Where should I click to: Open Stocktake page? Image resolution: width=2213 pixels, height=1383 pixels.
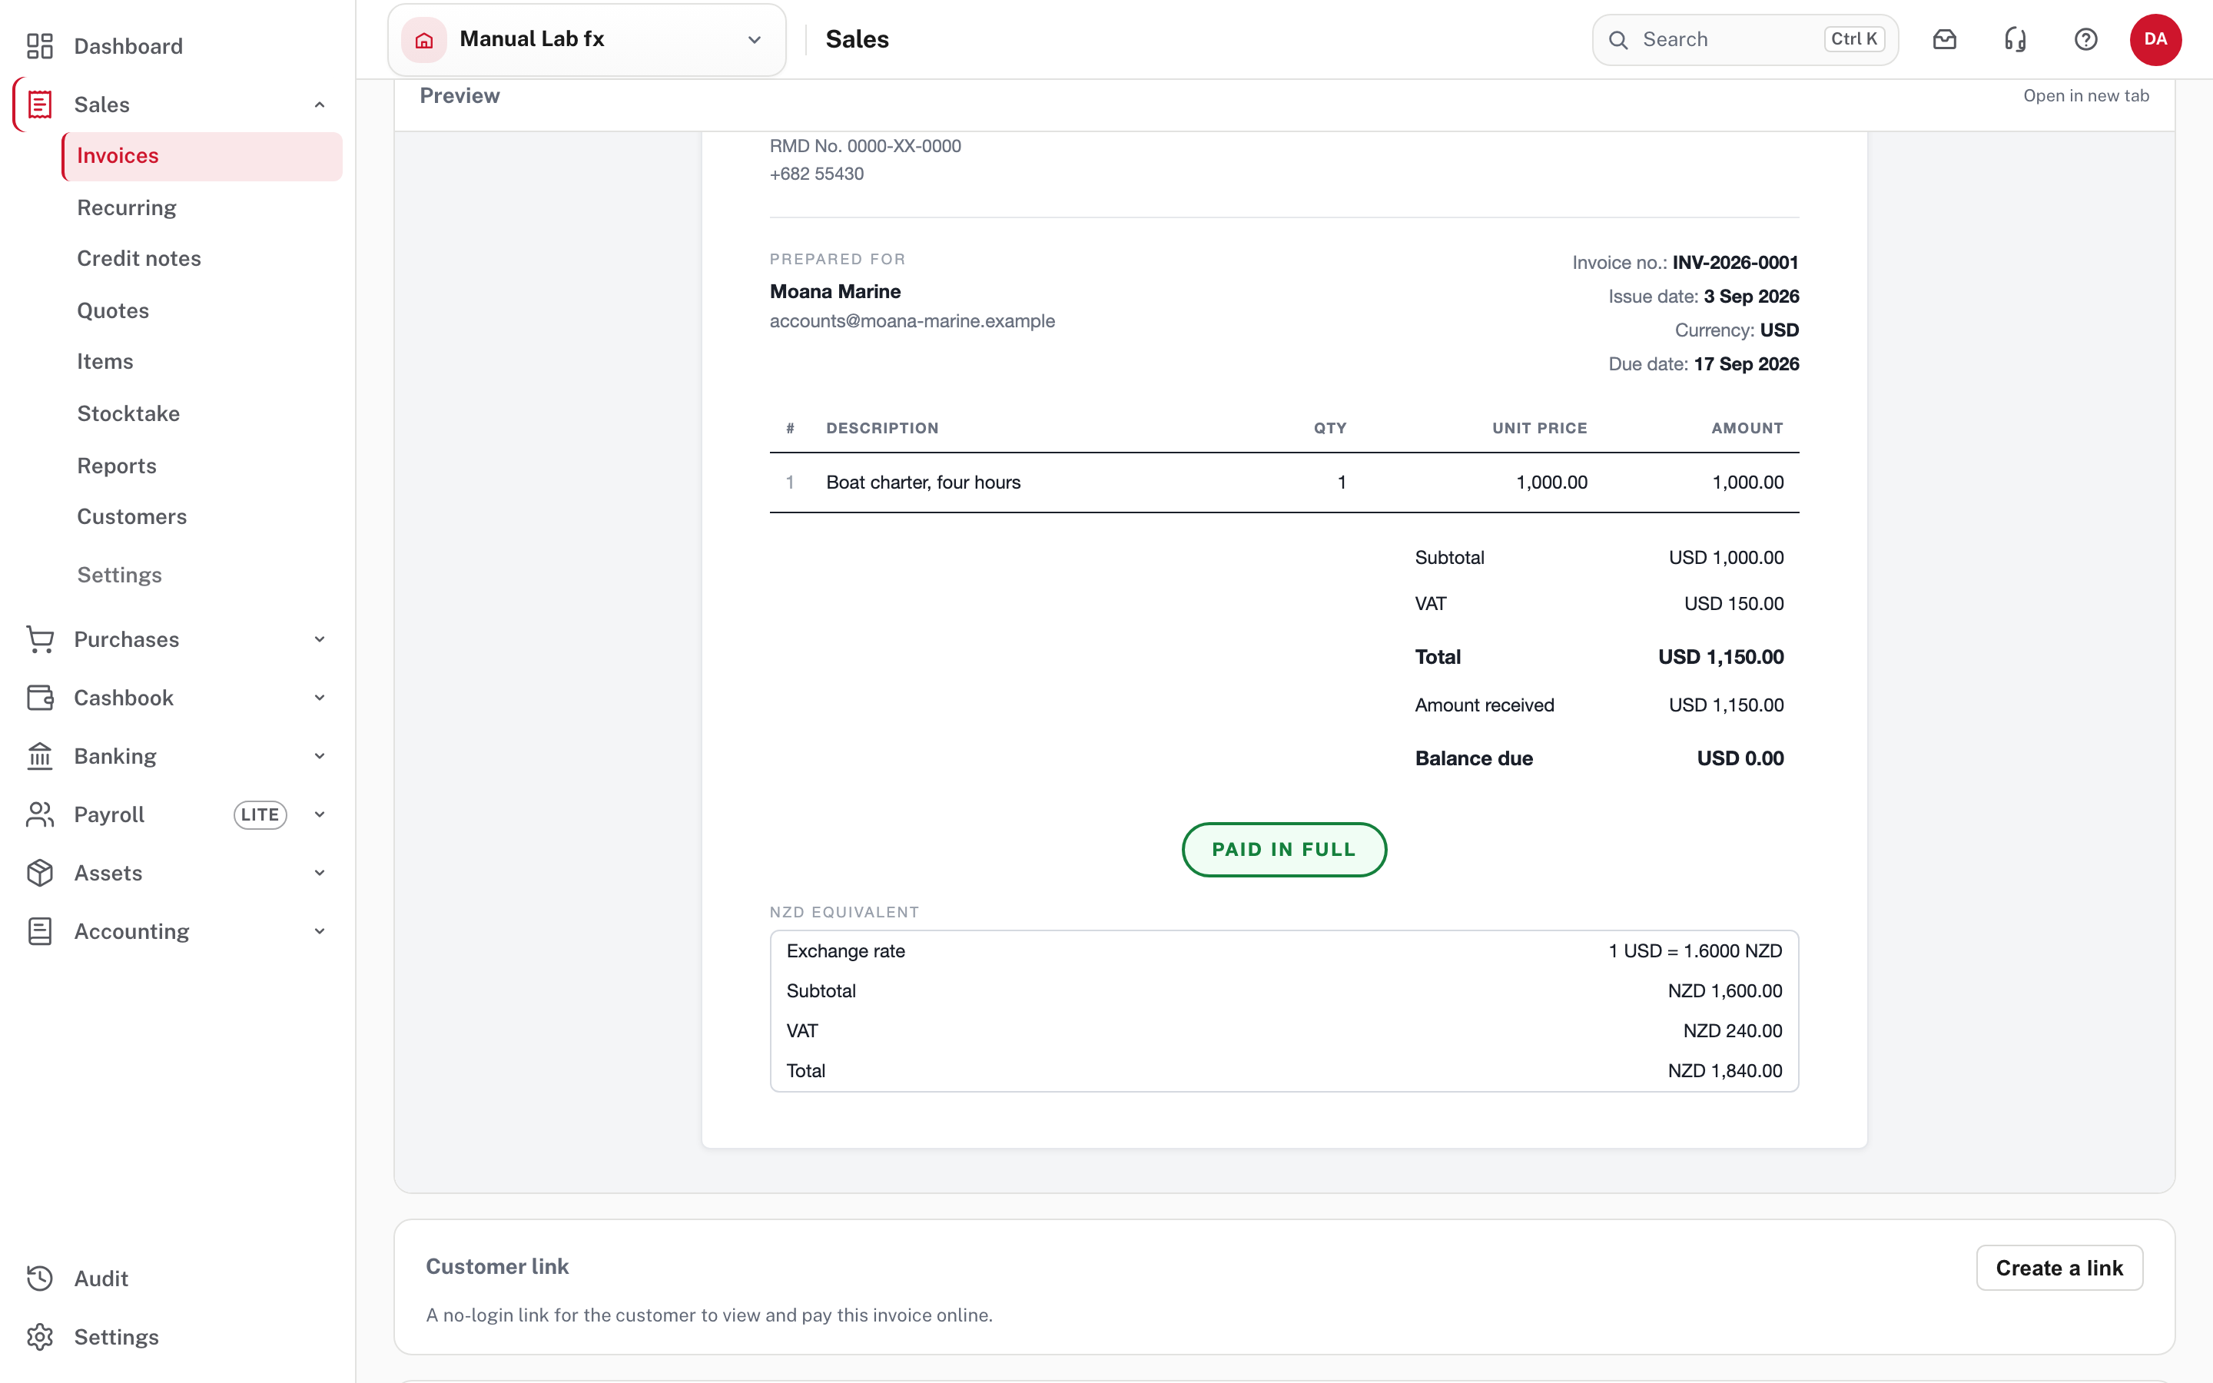tap(129, 413)
